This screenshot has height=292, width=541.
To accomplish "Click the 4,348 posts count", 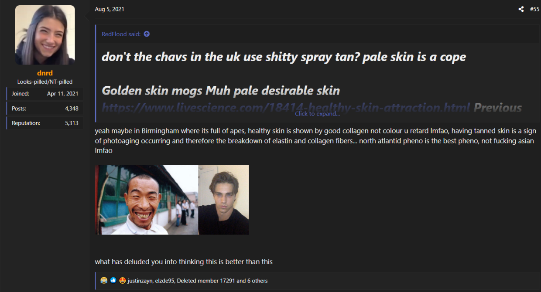I will pyautogui.click(x=72, y=109).
